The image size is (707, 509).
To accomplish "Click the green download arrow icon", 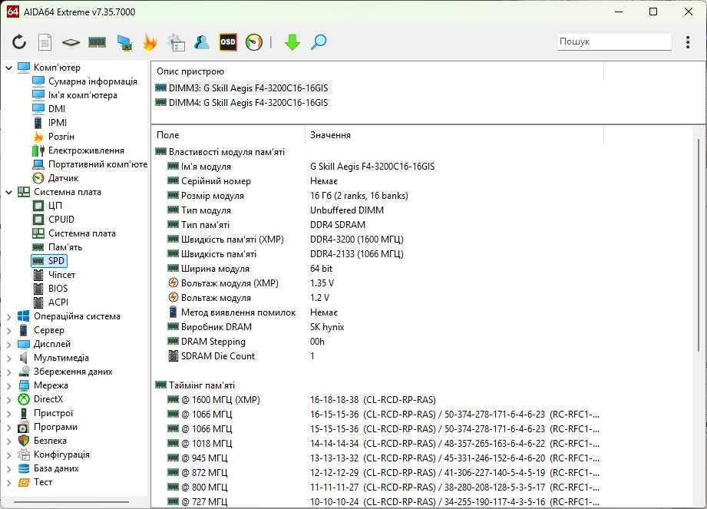I will [292, 42].
